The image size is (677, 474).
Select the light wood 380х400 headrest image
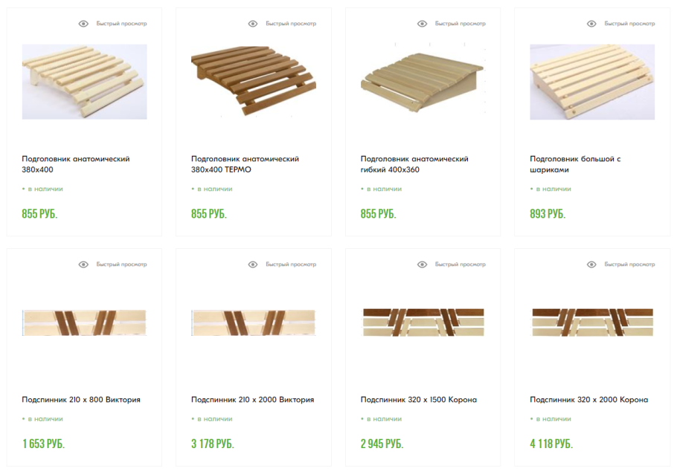coord(85,82)
